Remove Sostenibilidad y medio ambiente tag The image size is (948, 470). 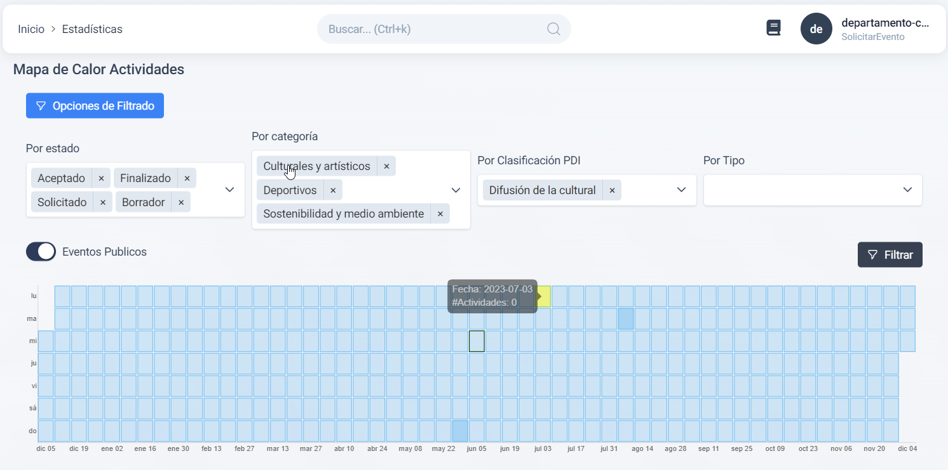tap(440, 214)
